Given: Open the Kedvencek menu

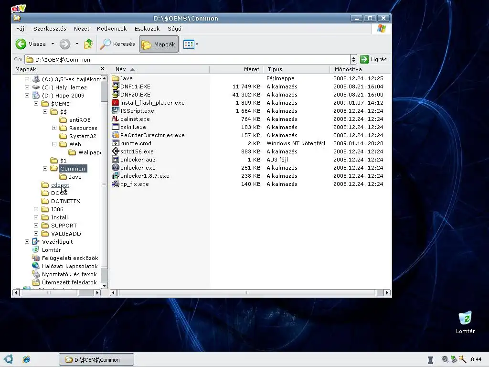Looking at the screenshot, I should coord(112,29).
